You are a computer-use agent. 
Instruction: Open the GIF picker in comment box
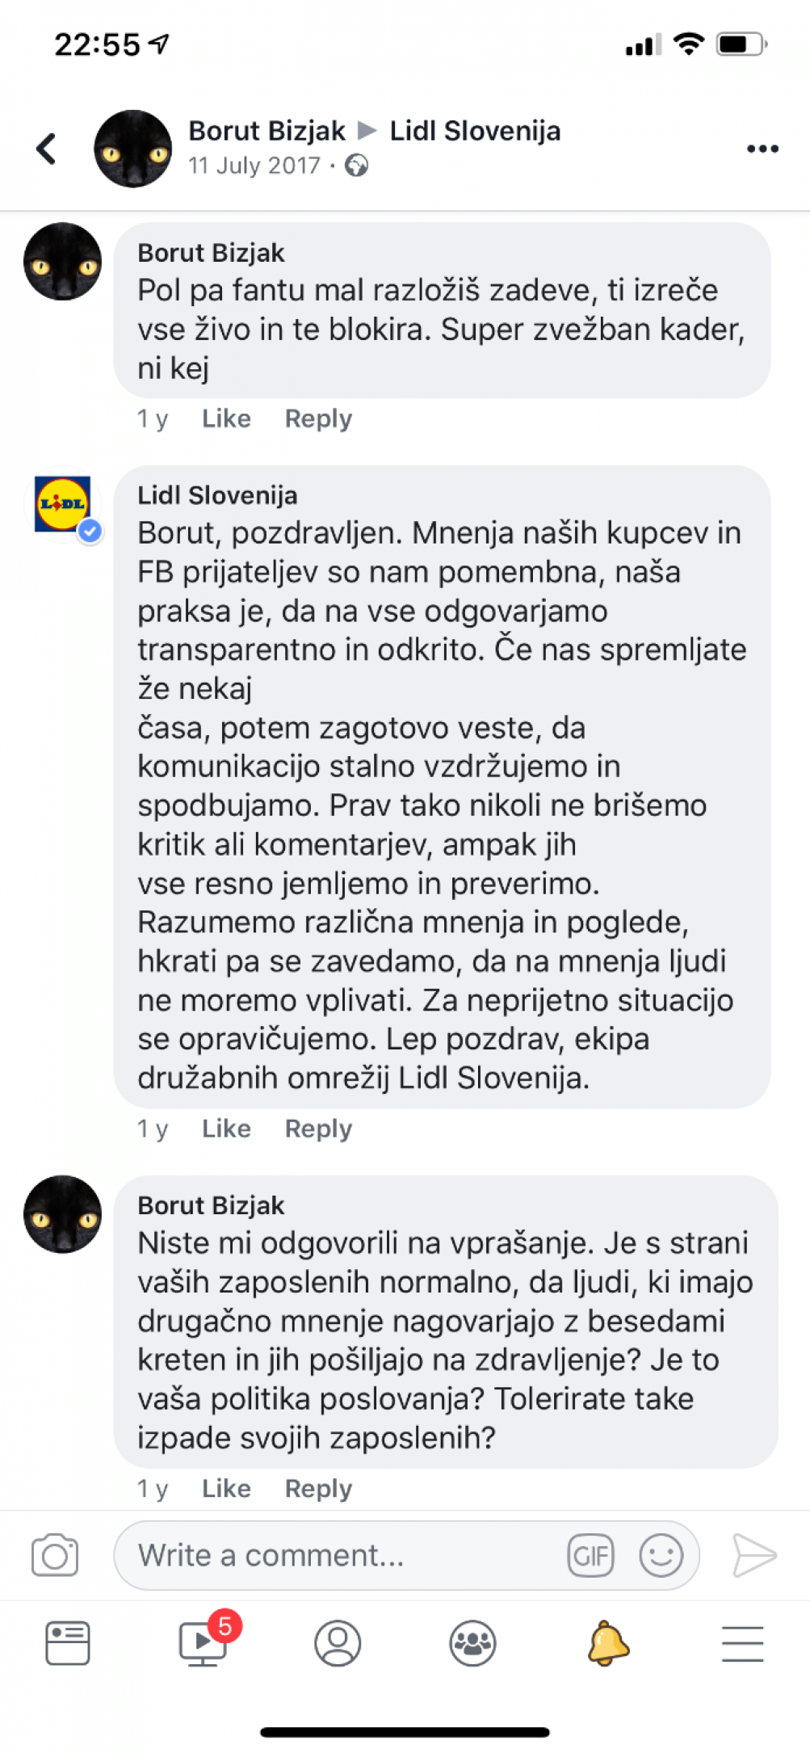591,1555
